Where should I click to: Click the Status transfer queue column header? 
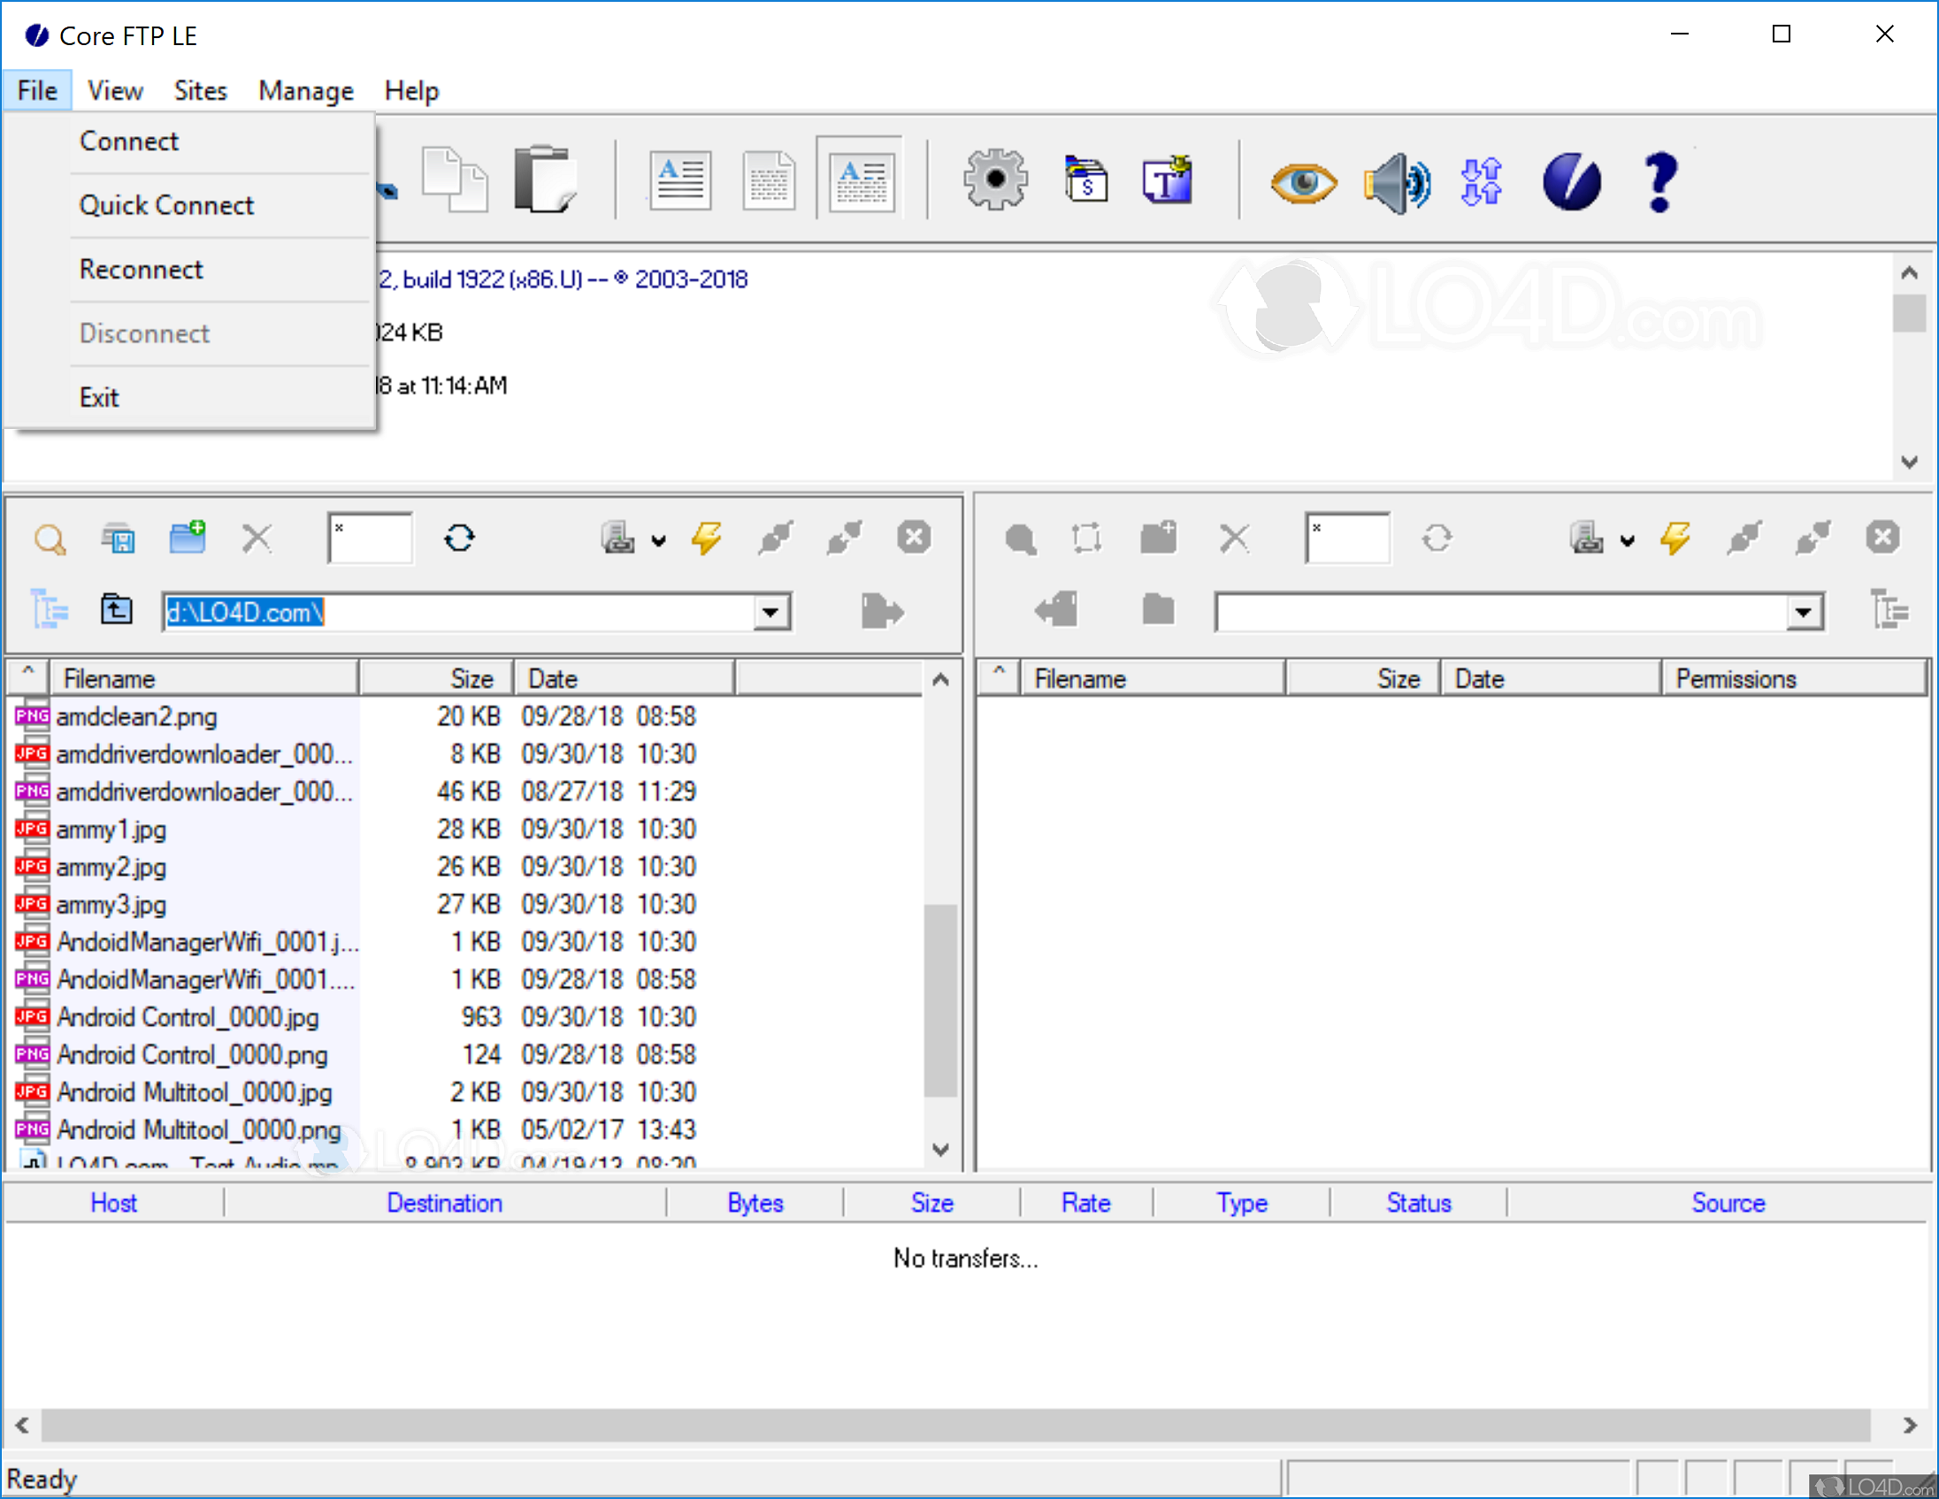point(1418,1203)
